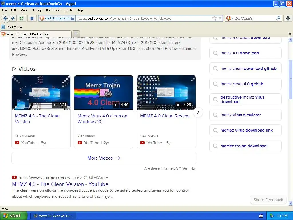The width and height of the screenshot is (293, 220).
Task: Select memz 4.0 clean taskbar window button
Action: pos(53,216)
